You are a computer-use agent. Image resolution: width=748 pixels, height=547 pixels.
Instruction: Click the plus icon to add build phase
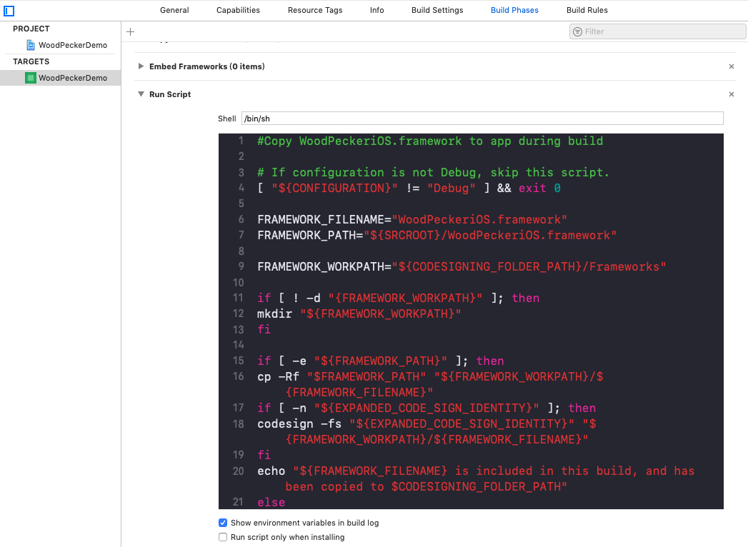click(x=130, y=32)
